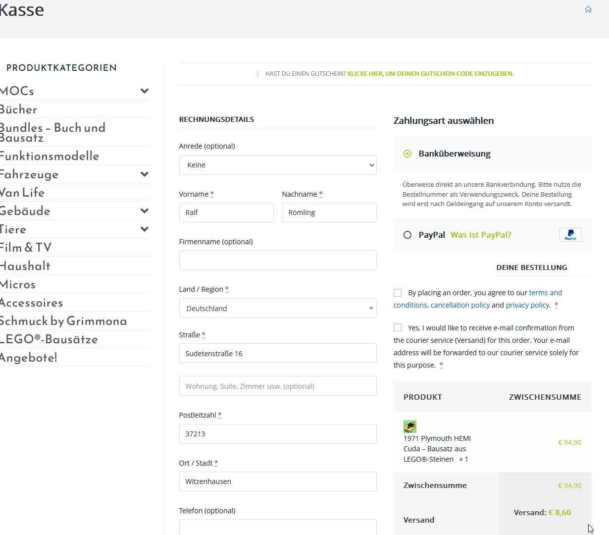Expand the MOCs category chevron
Screen dimensions: 609x535
tap(145, 91)
